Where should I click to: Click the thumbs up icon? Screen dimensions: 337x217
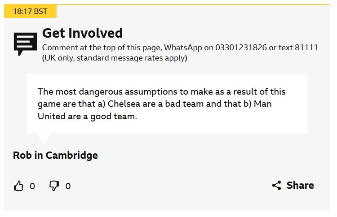tap(18, 186)
